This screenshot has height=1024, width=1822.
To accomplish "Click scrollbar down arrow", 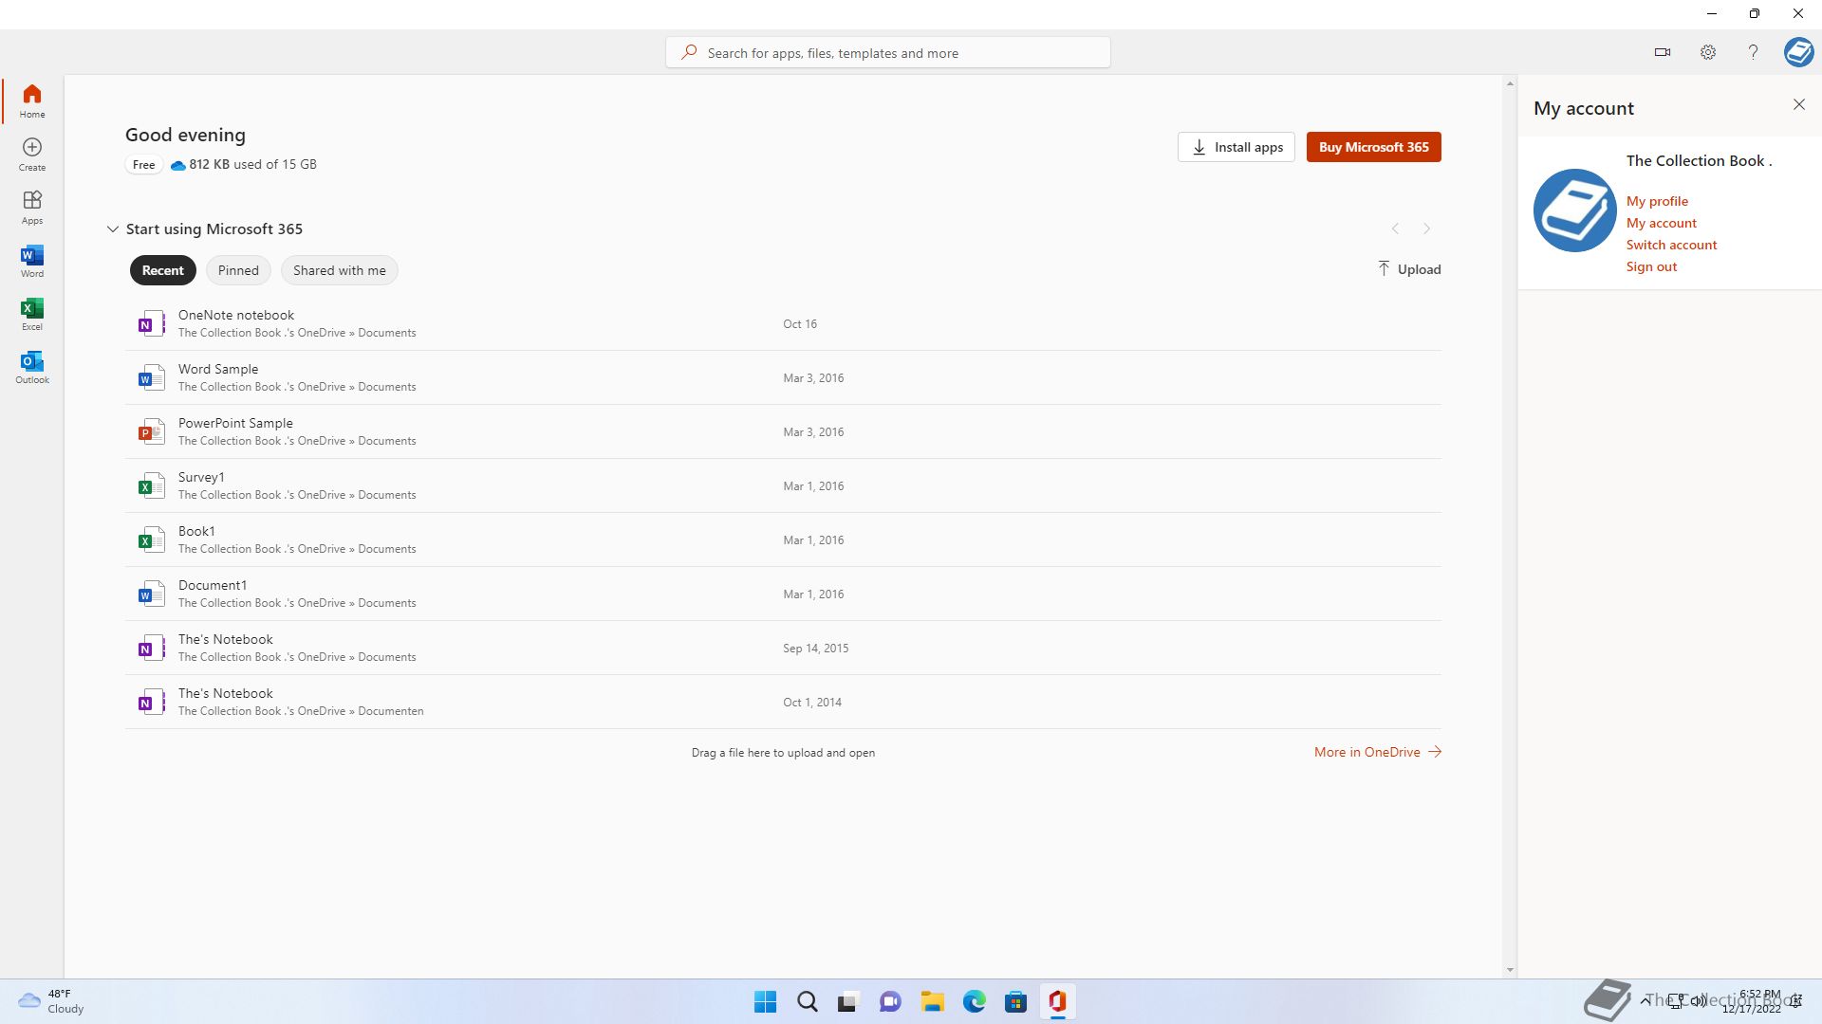I will click(x=1510, y=970).
